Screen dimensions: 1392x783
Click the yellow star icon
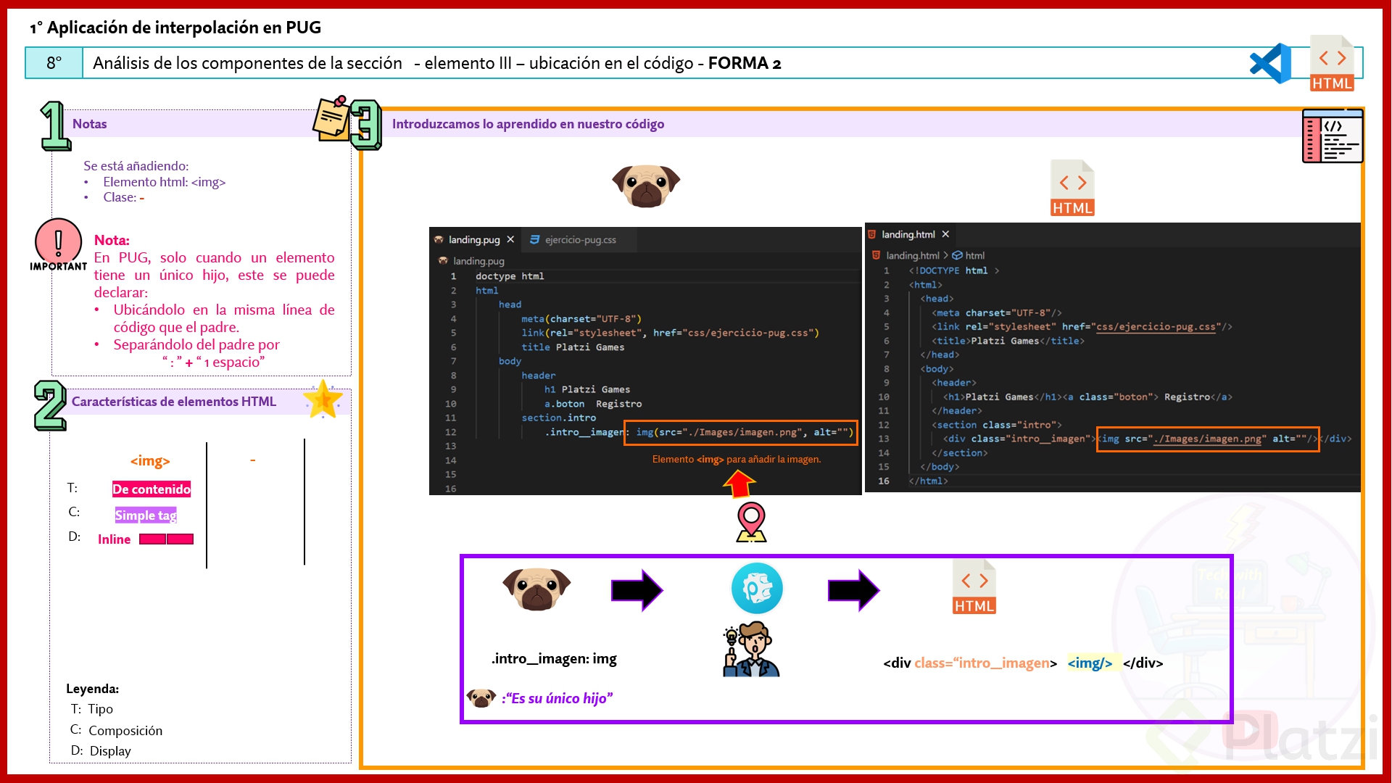(x=323, y=399)
